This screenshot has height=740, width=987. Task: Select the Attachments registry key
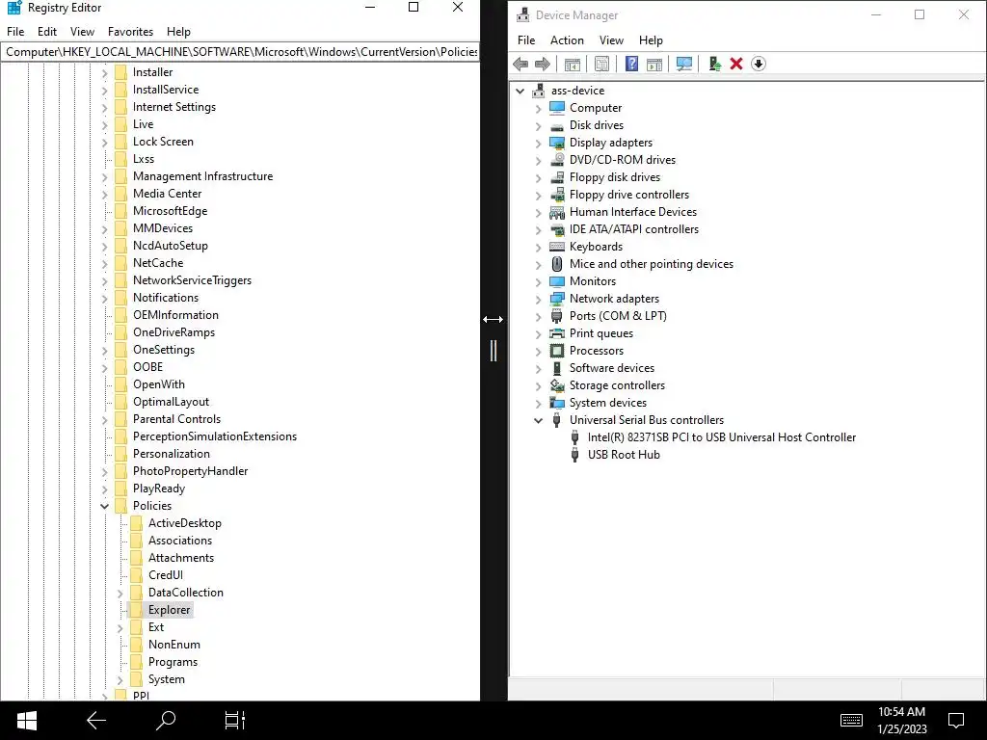180,558
